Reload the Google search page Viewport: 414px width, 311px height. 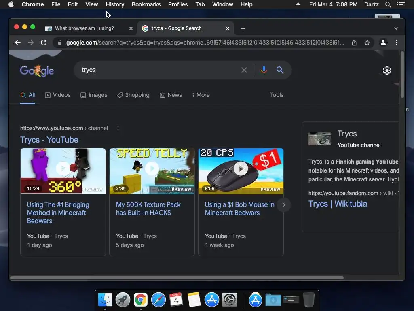pyautogui.click(x=44, y=43)
